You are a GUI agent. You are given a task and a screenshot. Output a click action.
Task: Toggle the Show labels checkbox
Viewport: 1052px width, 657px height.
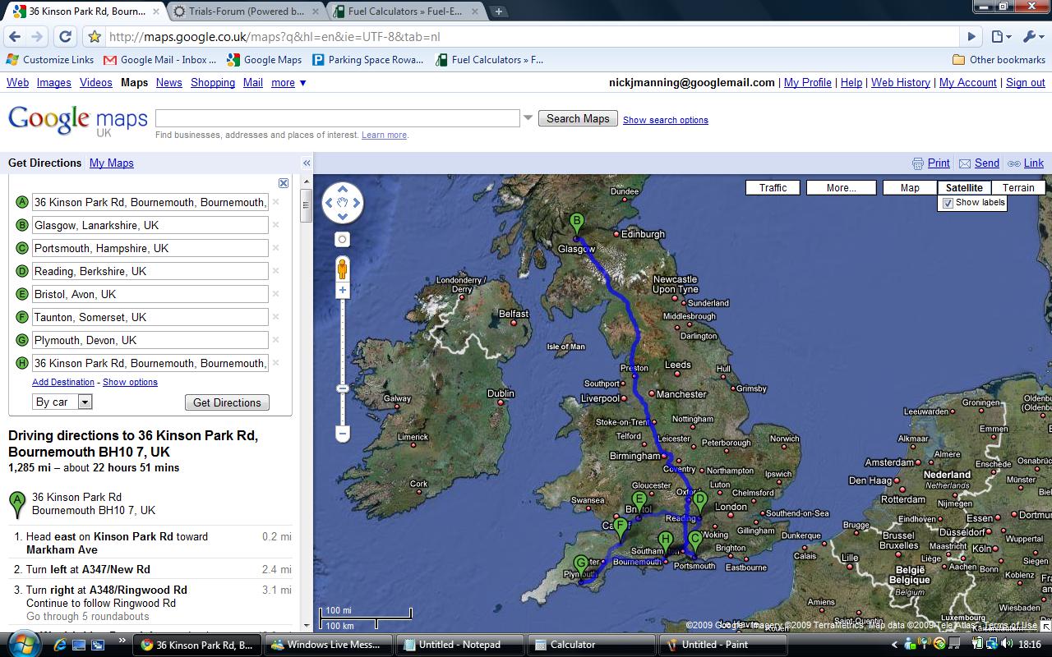[x=948, y=203]
